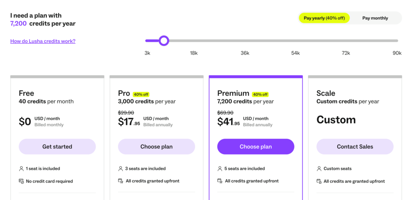
Task: Switch to Pay monthly billing
Action: [x=375, y=18]
